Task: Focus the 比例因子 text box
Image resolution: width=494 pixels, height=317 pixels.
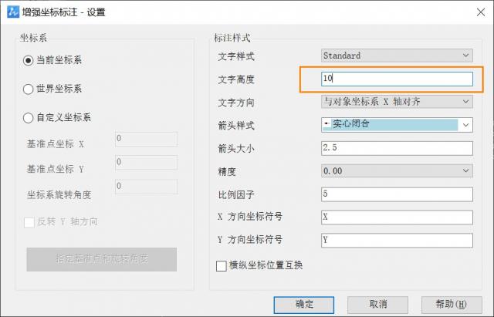Action: 397,194
